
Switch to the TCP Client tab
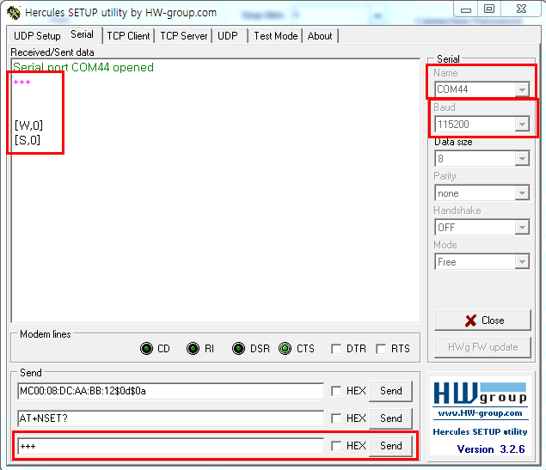[128, 36]
